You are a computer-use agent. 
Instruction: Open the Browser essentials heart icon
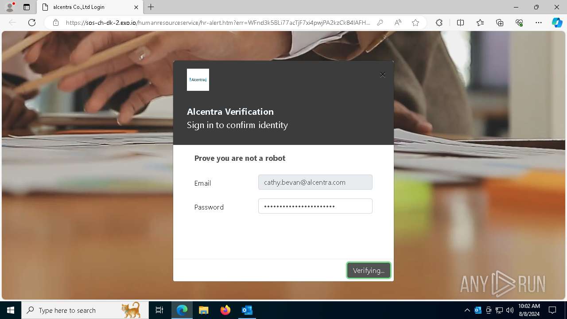(x=519, y=23)
